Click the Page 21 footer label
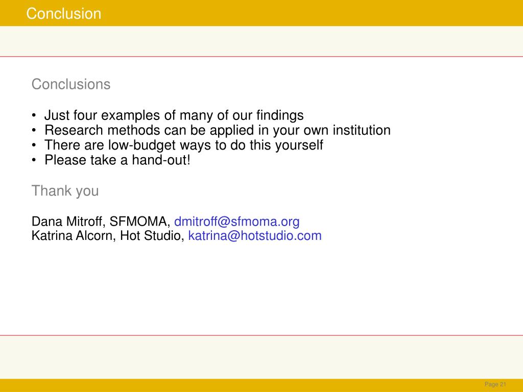The width and height of the screenshot is (523, 392). click(495, 384)
